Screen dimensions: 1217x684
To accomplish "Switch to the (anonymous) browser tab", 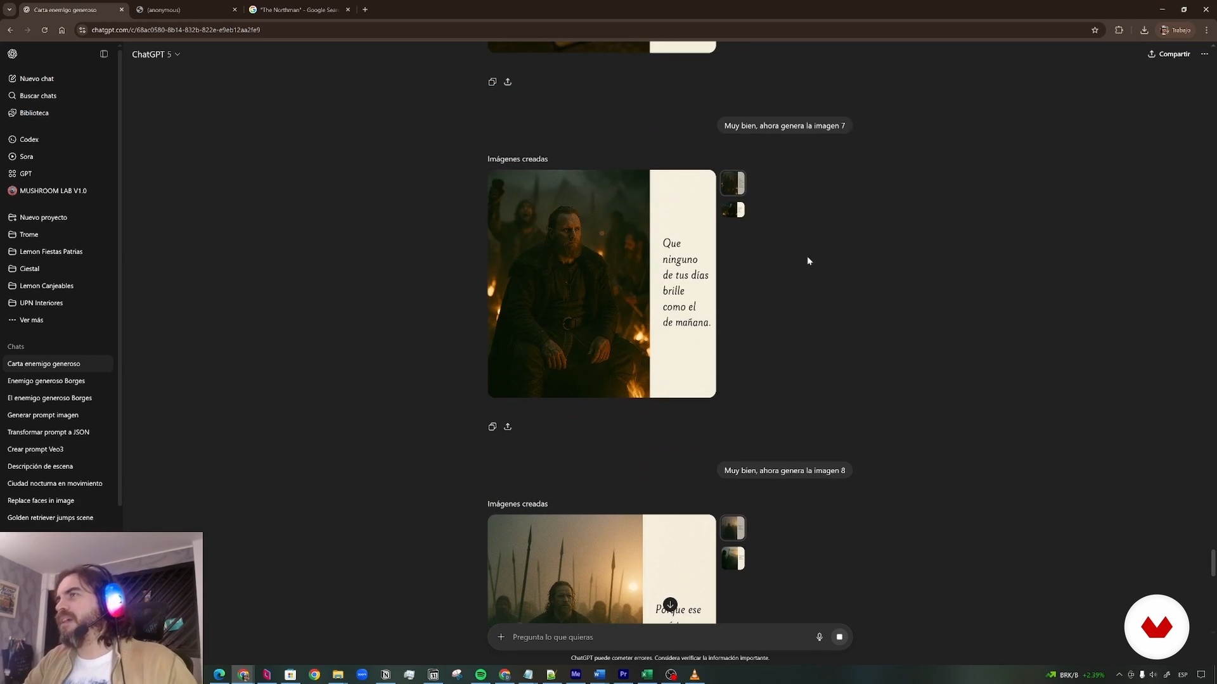I will click(x=185, y=9).
